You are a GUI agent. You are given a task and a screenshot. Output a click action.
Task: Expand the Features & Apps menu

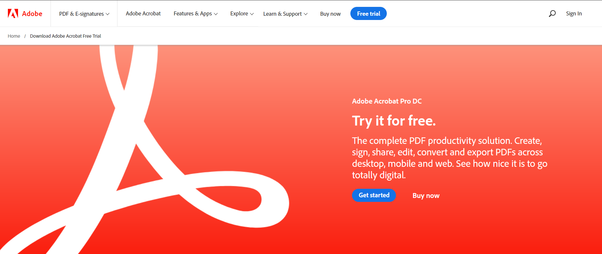pyautogui.click(x=196, y=13)
